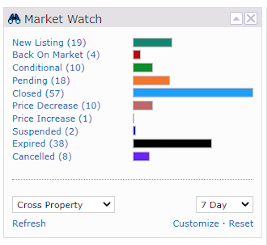Show Suspended (2) listings
267x245 pixels.
click(45, 131)
